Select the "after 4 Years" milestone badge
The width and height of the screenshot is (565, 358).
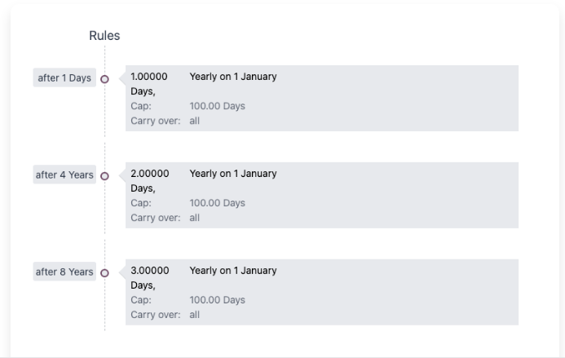pyautogui.click(x=64, y=175)
